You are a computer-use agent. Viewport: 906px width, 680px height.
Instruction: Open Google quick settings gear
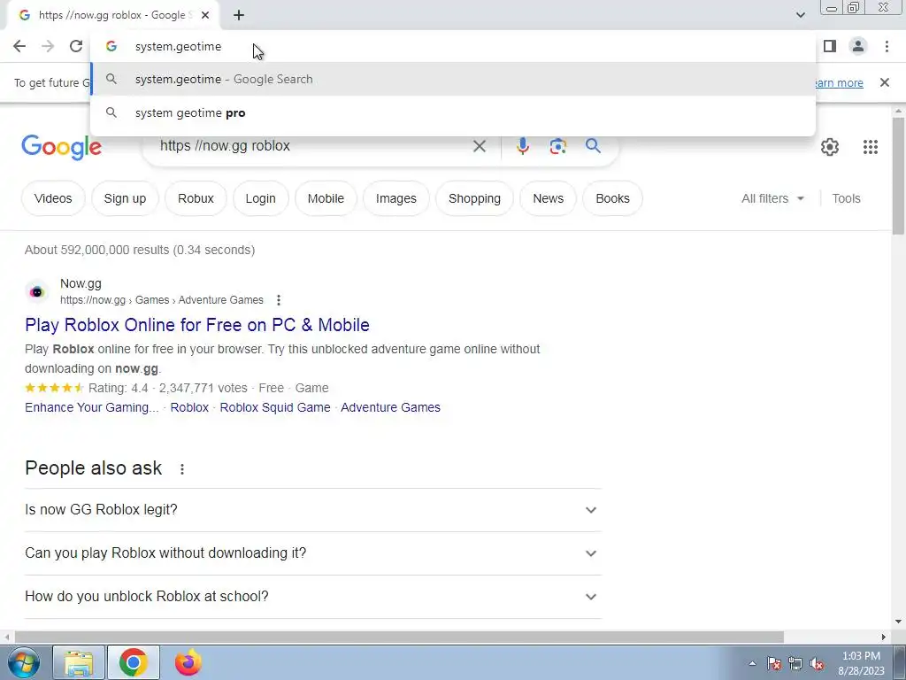click(x=830, y=147)
